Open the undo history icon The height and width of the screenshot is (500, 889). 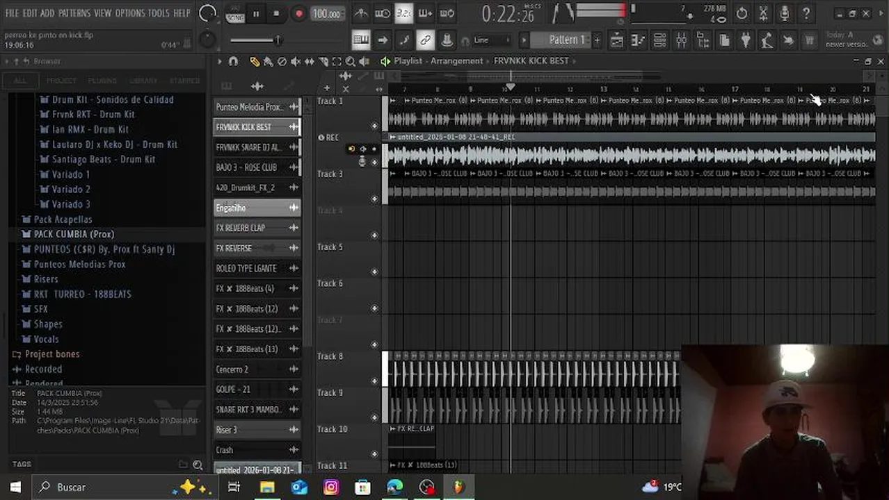(x=742, y=13)
